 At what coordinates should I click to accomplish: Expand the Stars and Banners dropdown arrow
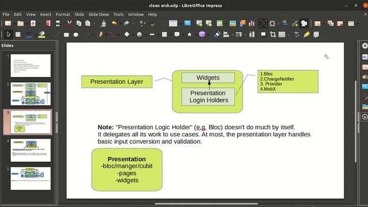(x=195, y=35)
